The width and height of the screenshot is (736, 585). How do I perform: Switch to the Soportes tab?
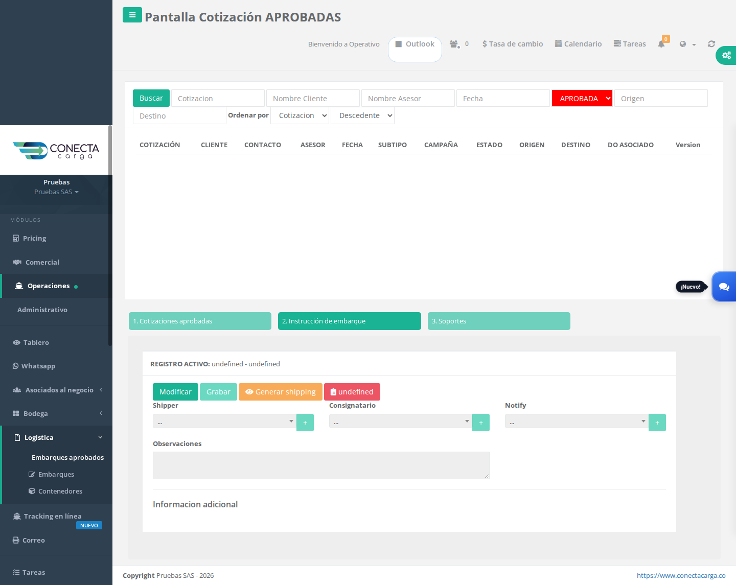point(499,321)
